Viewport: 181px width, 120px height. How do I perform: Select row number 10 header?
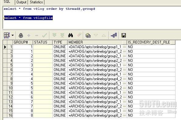(x=10, y=88)
